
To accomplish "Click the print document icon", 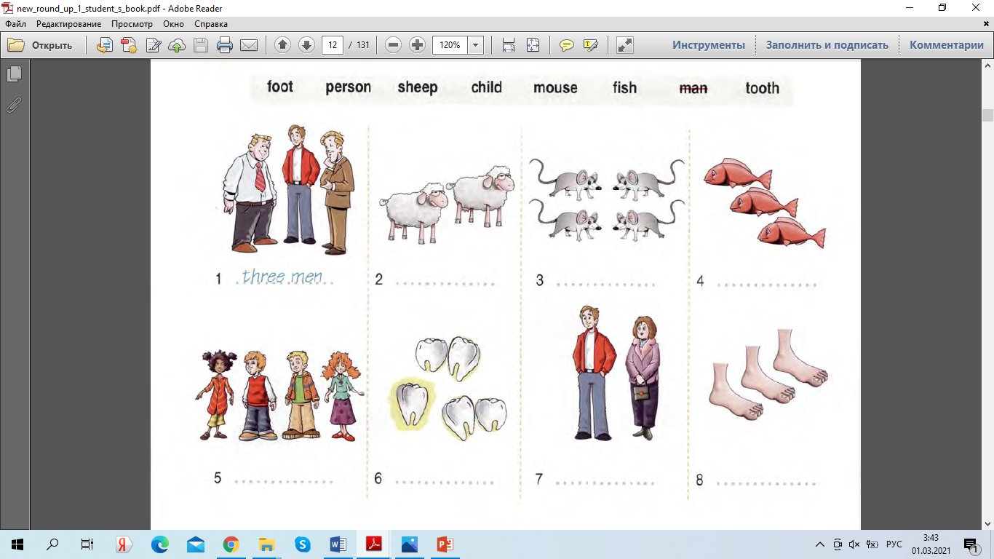I will click(225, 45).
